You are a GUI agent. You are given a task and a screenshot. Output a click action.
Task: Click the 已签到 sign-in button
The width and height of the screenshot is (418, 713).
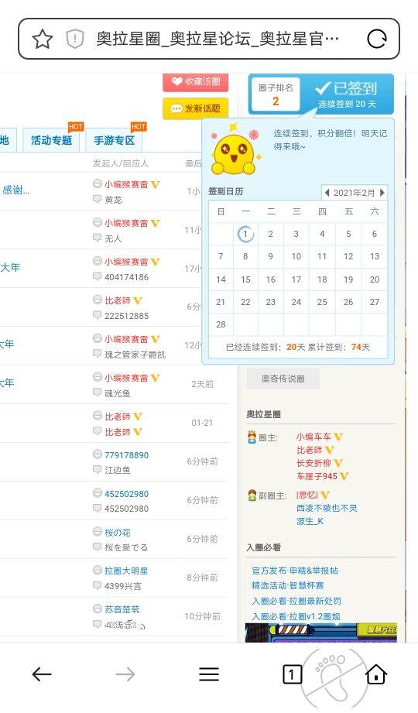point(347,94)
